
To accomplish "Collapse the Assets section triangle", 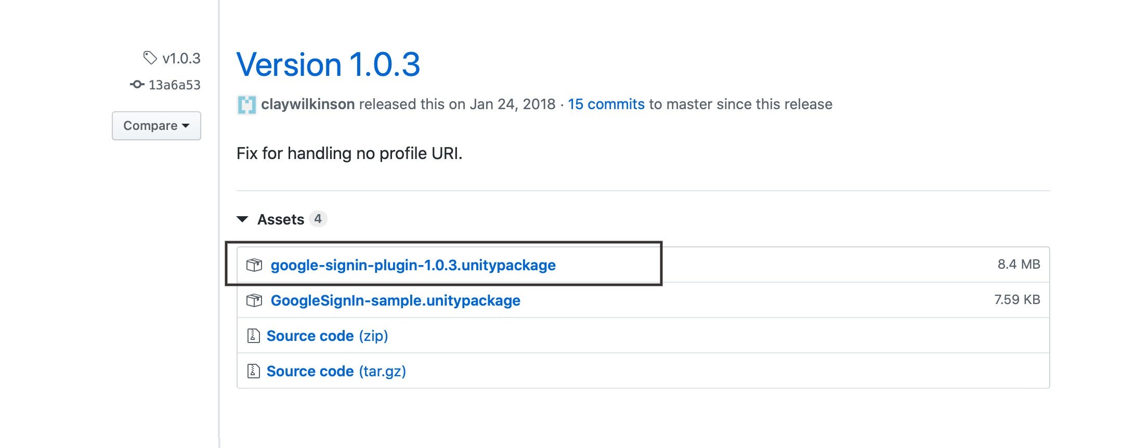I will click(242, 219).
